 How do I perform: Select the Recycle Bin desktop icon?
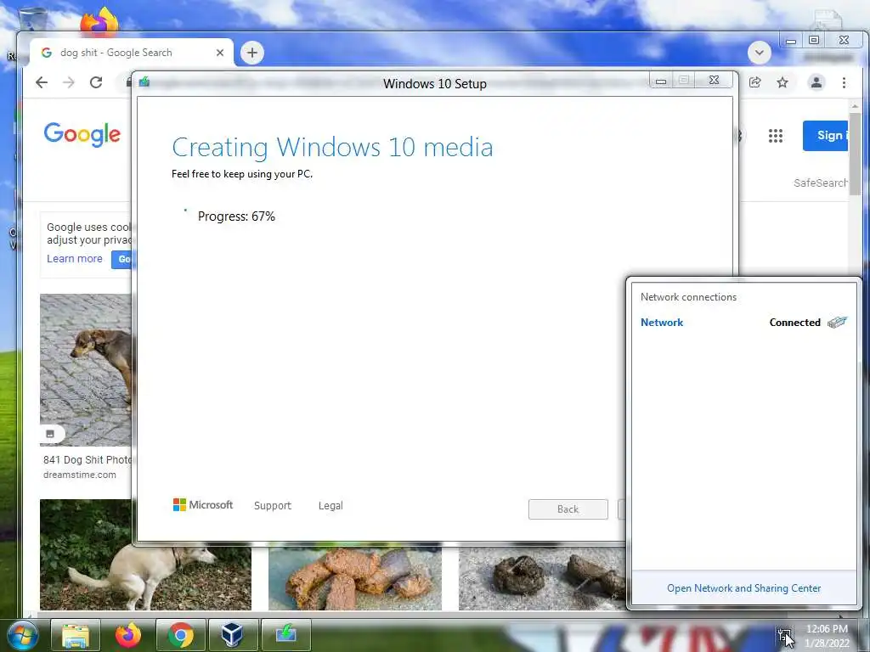[x=32, y=19]
